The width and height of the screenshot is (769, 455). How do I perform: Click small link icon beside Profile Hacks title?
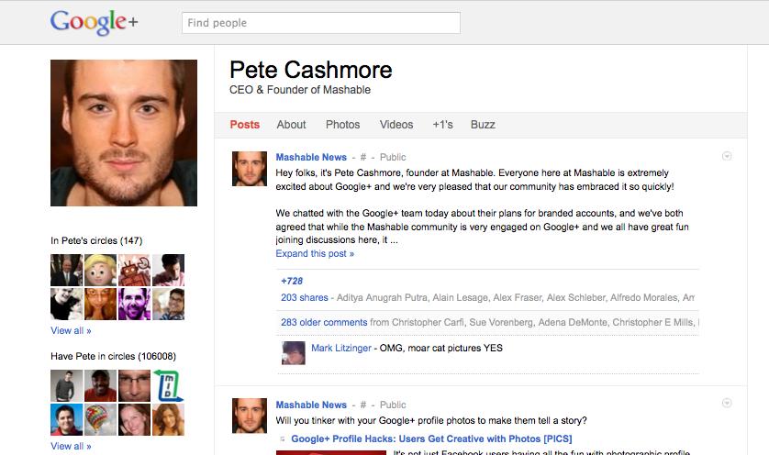[283, 439]
